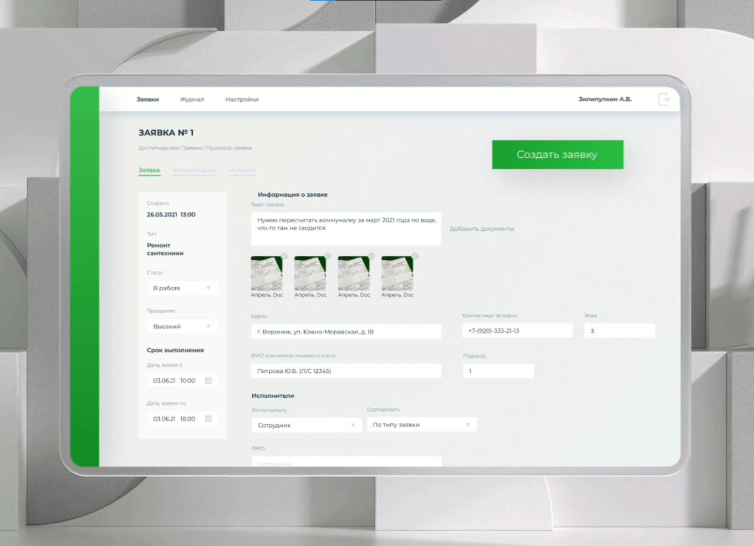Click the Контактный телефон field
The height and width of the screenshot is (546, 754).
tap(517, 330)
